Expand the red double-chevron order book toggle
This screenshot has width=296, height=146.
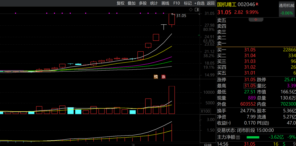(x=256, y=20)
